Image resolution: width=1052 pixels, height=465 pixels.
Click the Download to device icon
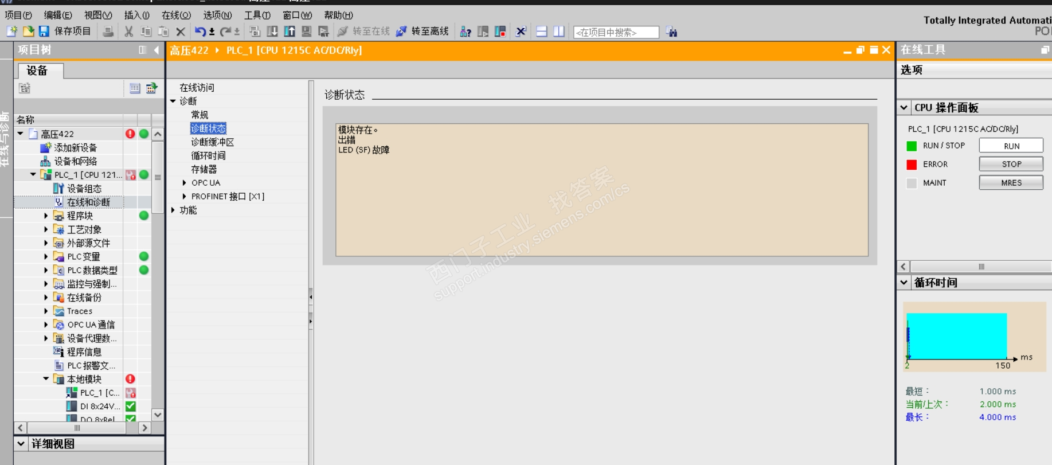click(272, 32)
